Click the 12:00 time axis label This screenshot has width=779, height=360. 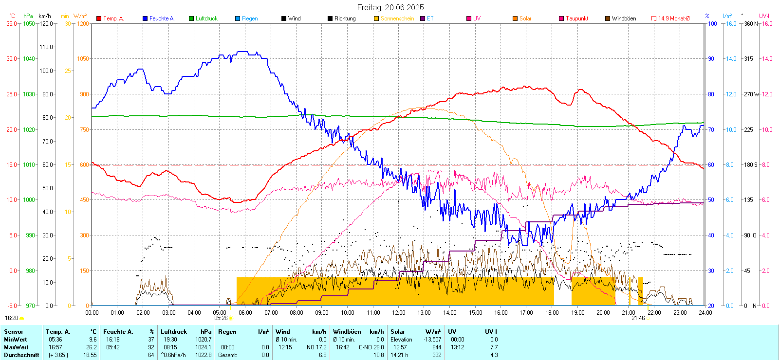[399, 313]
